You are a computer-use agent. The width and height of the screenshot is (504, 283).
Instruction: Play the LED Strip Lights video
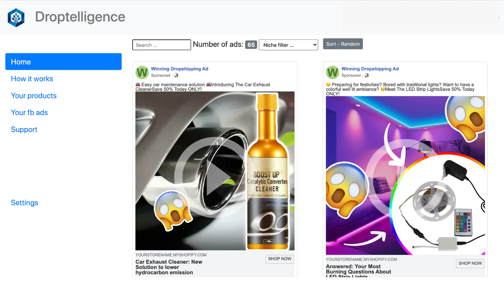(x=405, y=179)
